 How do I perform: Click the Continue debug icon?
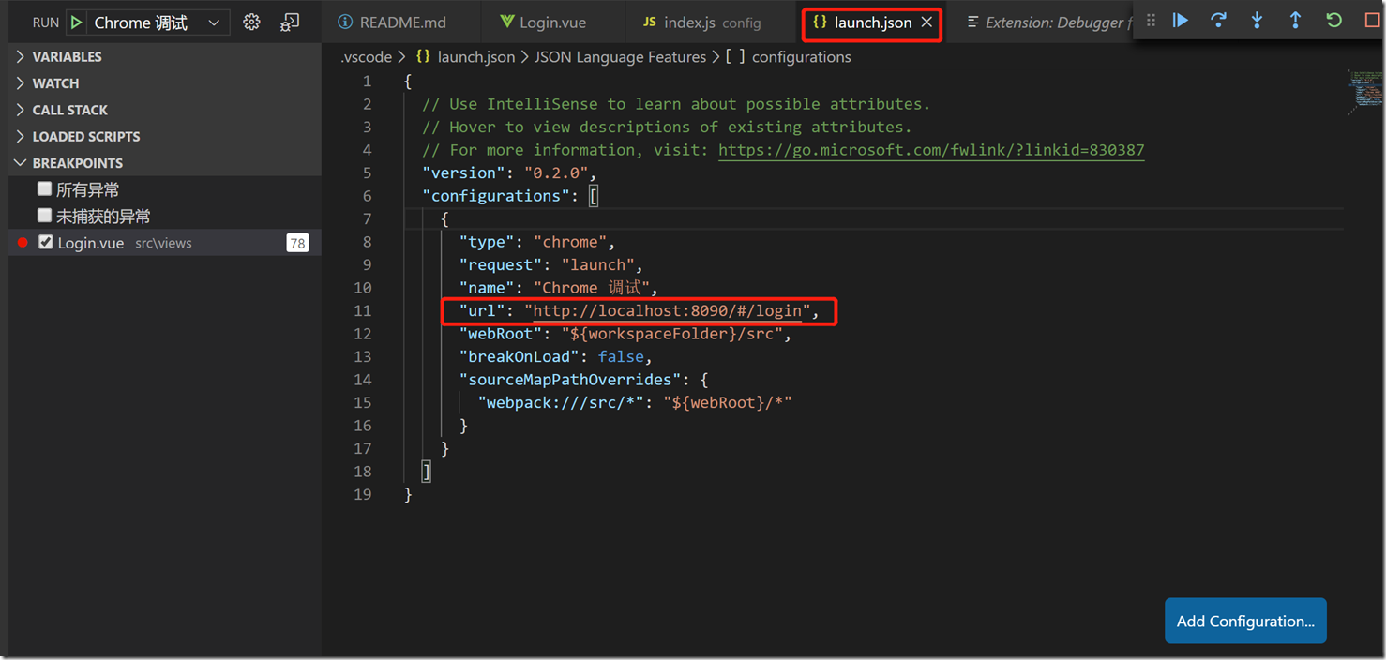[x=1180, y=20]
